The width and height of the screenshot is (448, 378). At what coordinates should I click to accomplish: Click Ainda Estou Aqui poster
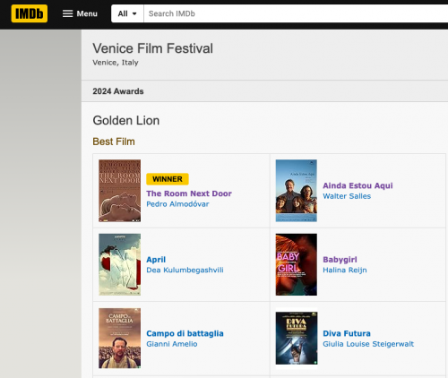[x=297, y=191]
